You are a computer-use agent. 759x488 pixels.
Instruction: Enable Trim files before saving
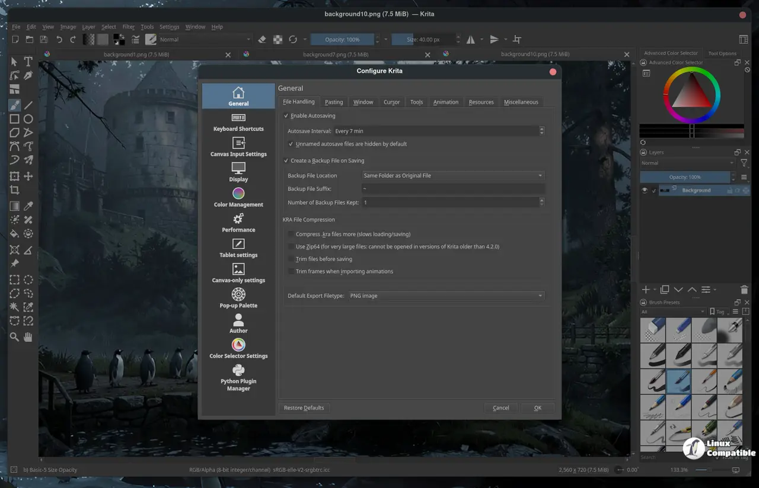291,259
